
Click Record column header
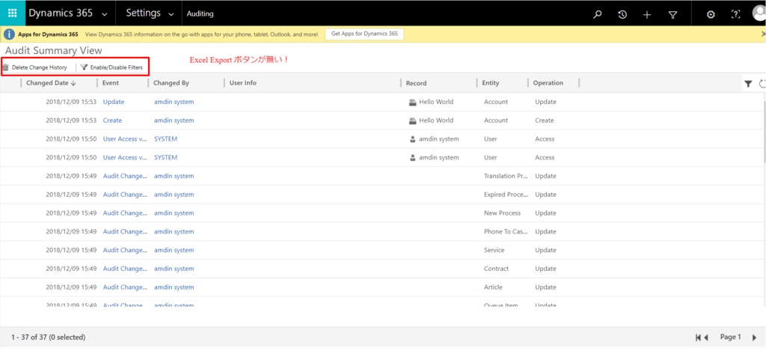click(416, 83)
